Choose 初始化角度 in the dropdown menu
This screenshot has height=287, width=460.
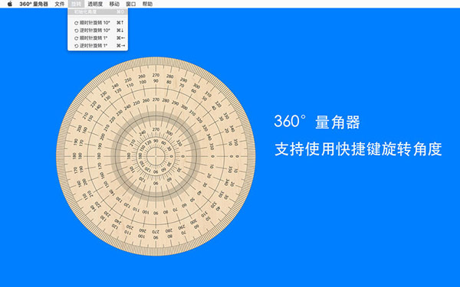[x=97, y=11]
